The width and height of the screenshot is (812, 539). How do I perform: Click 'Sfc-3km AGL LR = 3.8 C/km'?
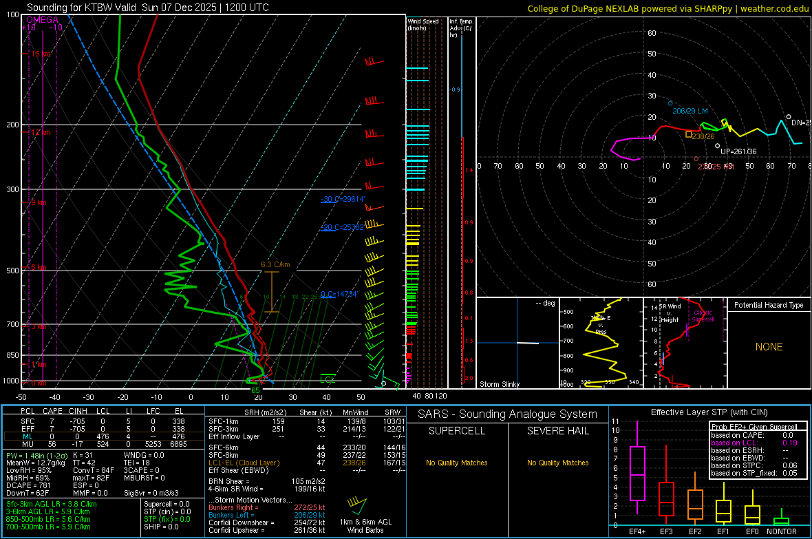click(52, 504)
